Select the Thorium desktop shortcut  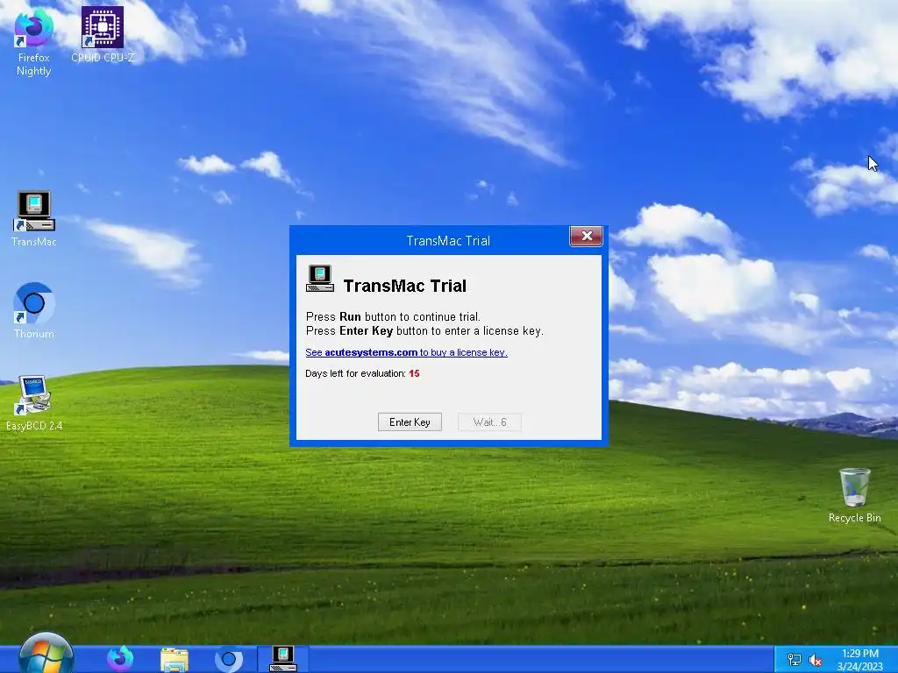click(x=34, y=311)
